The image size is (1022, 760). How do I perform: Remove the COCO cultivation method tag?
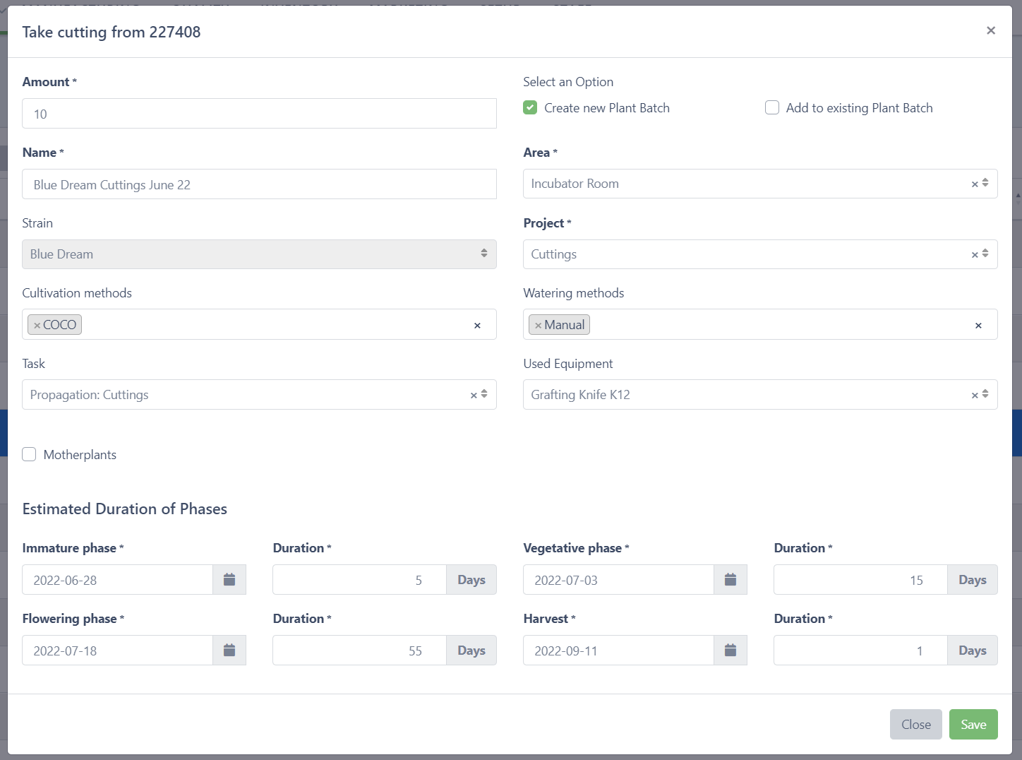37,326
